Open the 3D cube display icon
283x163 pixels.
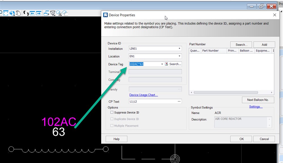click(x=53, y=13)
